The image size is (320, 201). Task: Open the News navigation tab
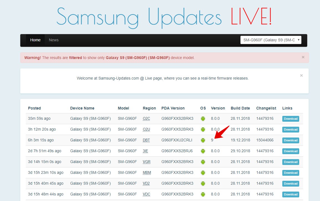point(54,40)
